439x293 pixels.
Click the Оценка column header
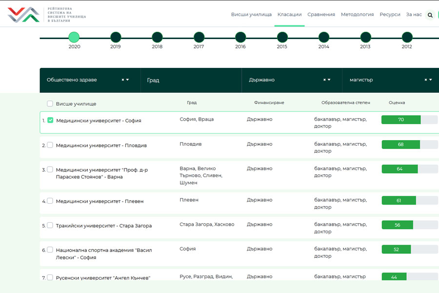tap(397, 103)
